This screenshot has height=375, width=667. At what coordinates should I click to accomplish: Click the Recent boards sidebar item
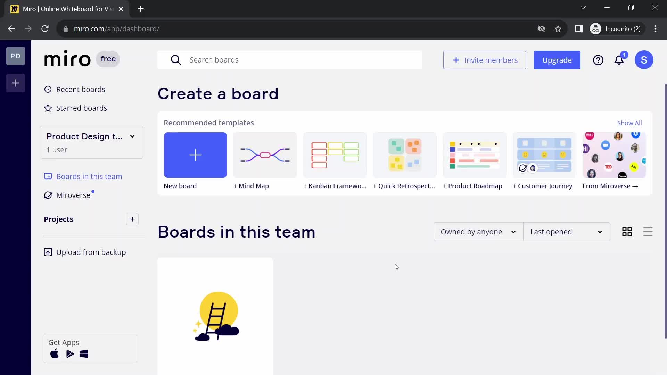(x=81, y=89)
